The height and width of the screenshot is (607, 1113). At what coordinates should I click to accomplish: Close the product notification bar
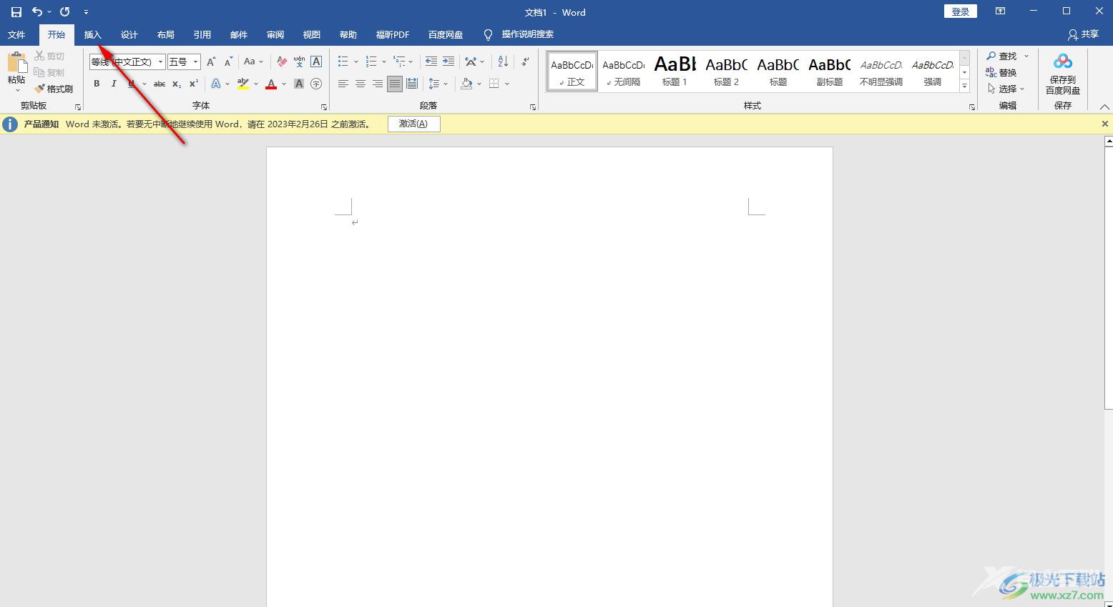[1104, 124]
